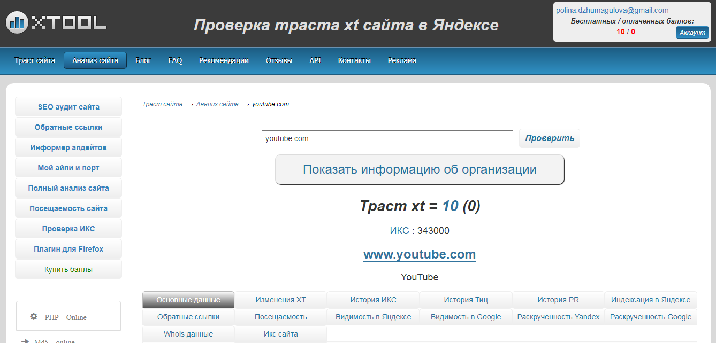Click the Траст сайта breadcrumb link
Screen dimensions: 716x343
click(162, 104)
